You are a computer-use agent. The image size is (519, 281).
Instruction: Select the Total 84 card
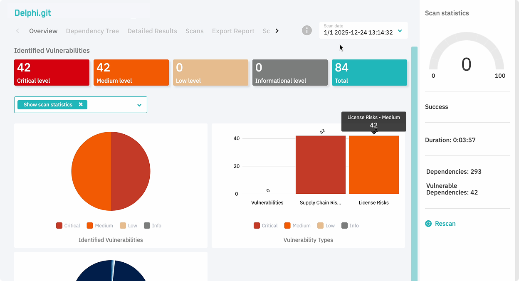point(369,72)
